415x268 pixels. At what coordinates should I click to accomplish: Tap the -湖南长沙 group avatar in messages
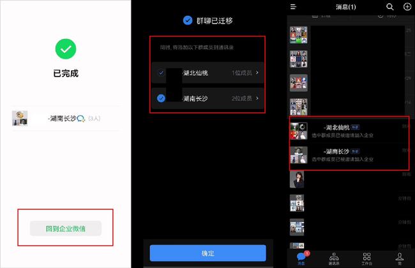299,155
